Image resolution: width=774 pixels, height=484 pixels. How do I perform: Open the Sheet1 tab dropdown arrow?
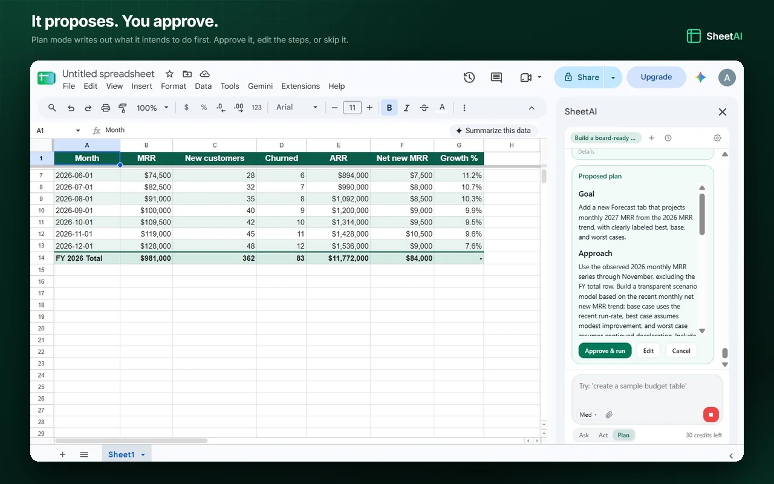point(143,454)
